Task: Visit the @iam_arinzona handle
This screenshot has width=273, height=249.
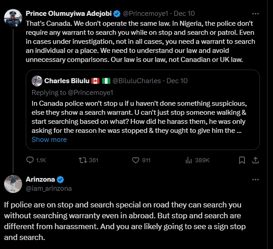Action: click(49, 188)
